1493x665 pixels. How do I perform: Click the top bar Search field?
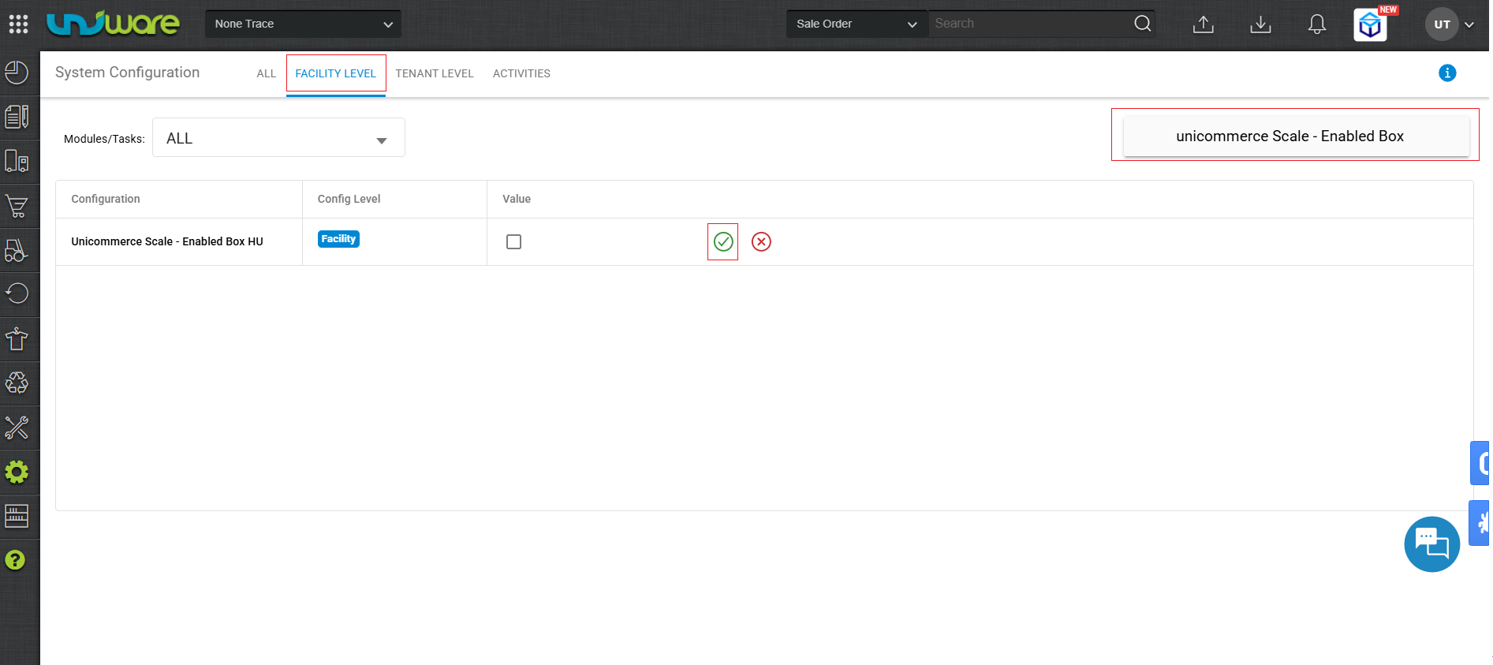pyautogui.click(x=1029, y=24)
